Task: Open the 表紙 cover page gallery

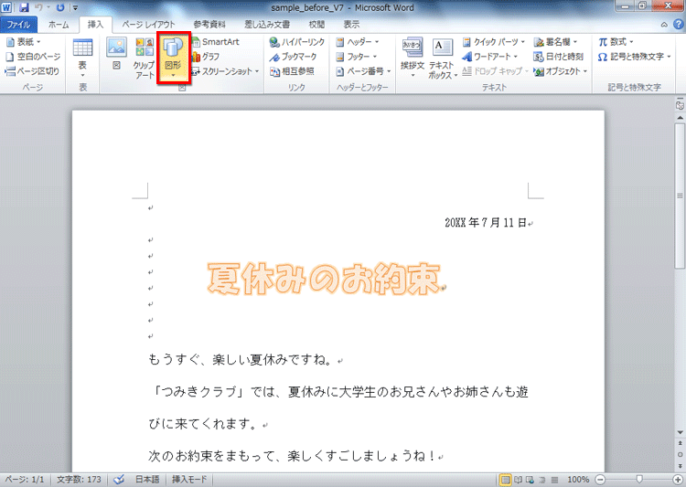Action: (24, 42)
